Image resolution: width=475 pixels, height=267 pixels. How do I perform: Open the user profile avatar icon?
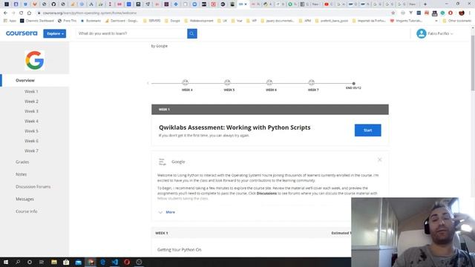421,33
